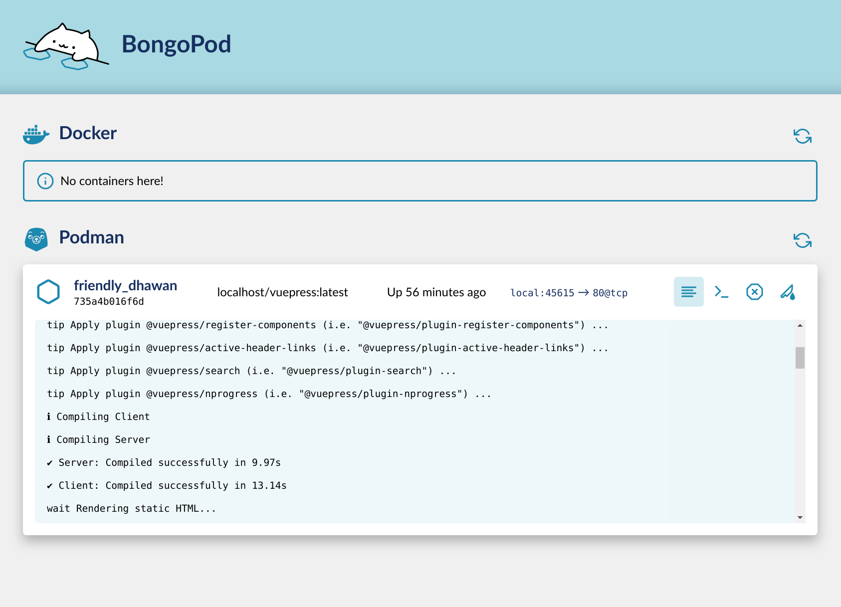Toggle logs view for friendly_dhawan
Screen dimensions: 841x607
(x=689, y=292)
